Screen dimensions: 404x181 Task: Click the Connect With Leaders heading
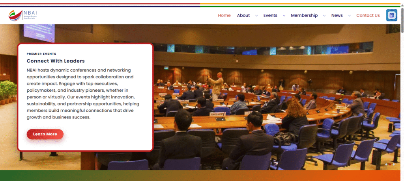[56, 61]
